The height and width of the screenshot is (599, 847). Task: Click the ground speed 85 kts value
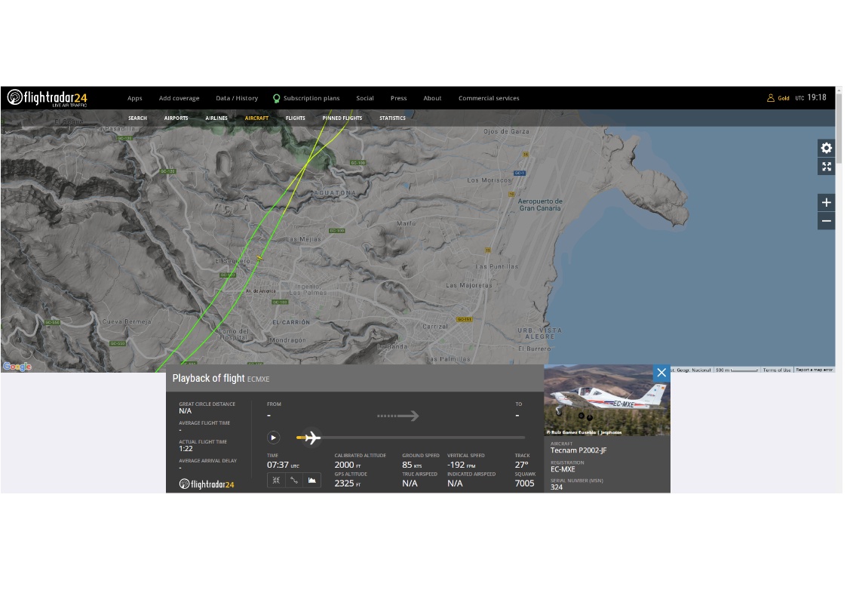pyautogui.click(x=412, y=465)
